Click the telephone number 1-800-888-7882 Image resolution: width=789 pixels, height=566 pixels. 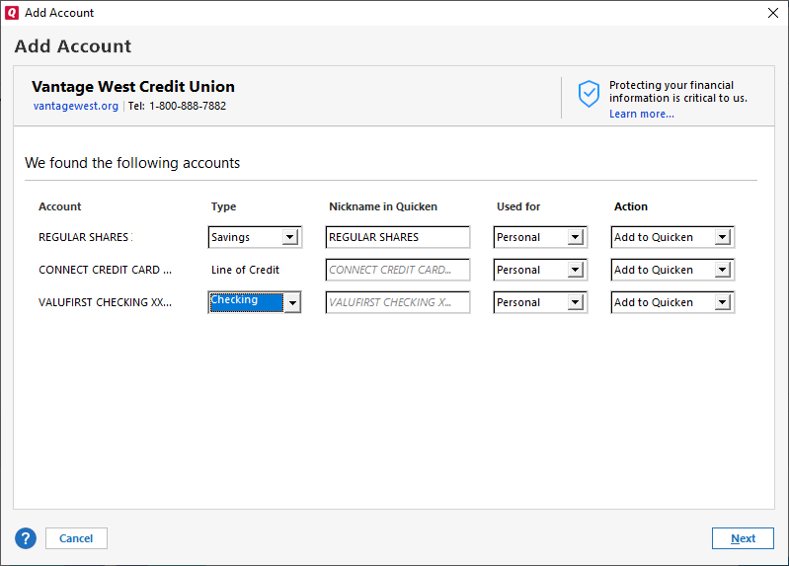pyautogui.click(x=188, y=106)
